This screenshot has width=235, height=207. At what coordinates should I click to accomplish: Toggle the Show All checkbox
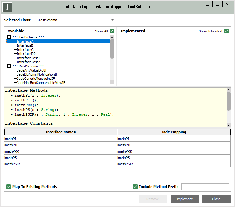pyautogui.click(x=112, y=31)
